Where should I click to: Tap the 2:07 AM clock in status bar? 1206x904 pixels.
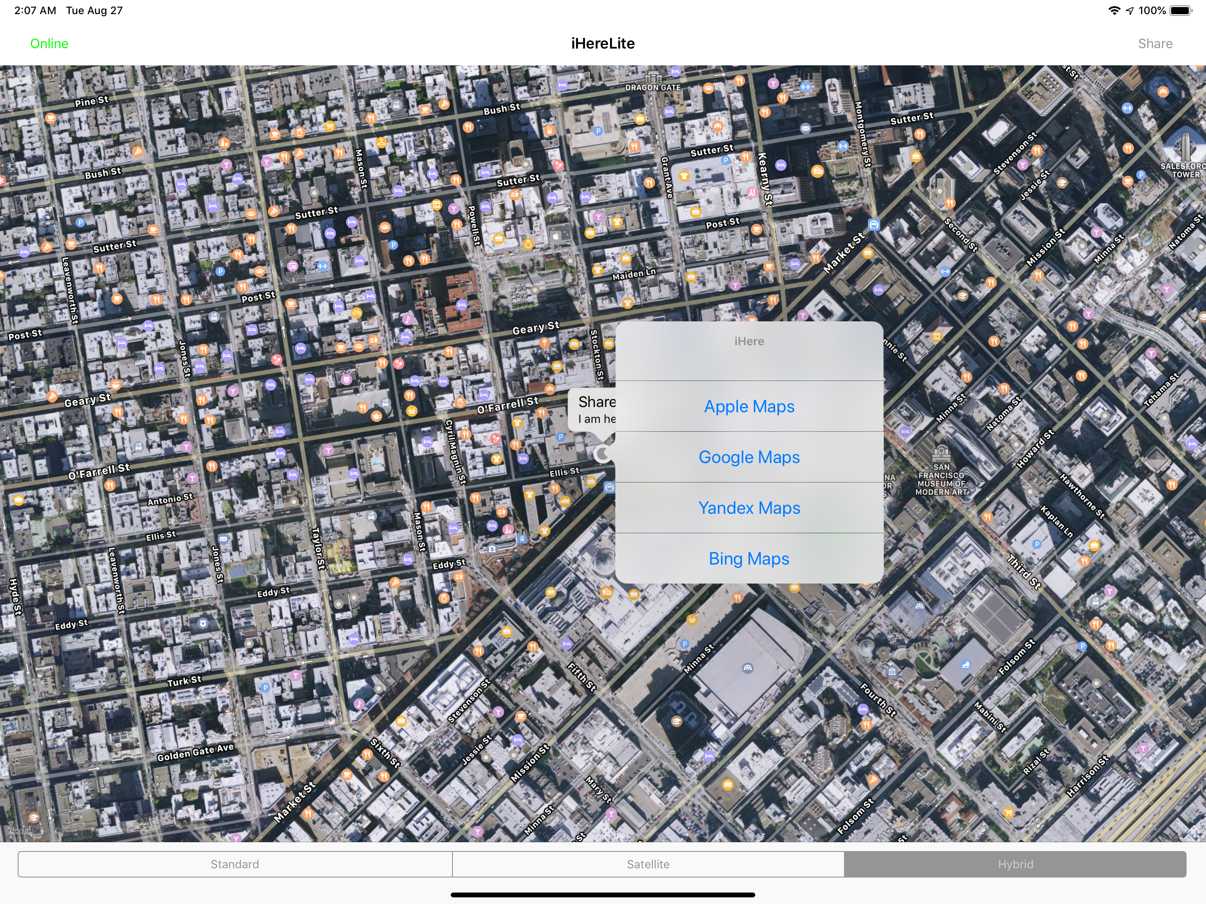tap(35, 10)
